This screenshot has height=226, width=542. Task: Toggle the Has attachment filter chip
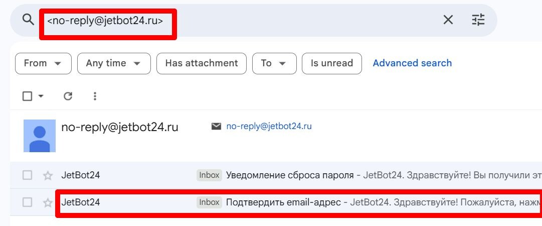[x=202, y=63]
